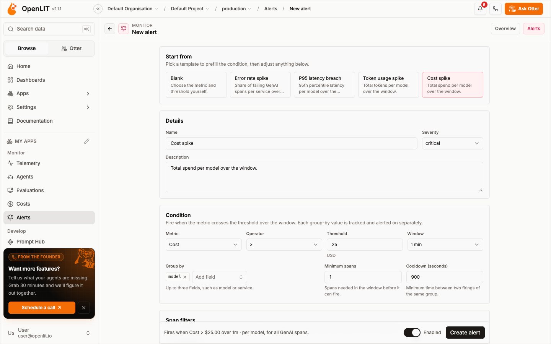Click the Evaluations icon
Viewport: 551px width, 344px height.
click(10, 190)
